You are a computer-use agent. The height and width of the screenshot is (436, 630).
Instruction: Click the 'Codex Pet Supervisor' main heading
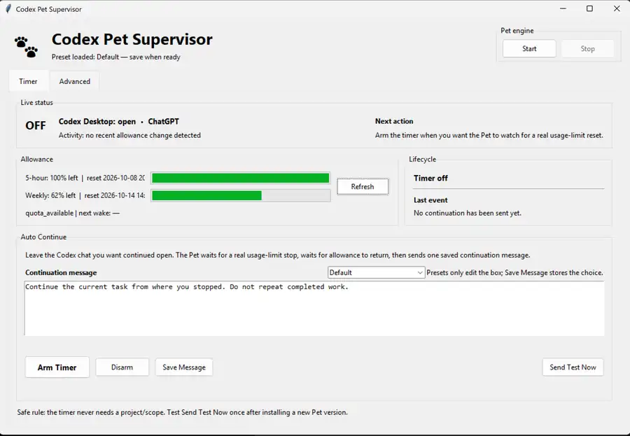[132, 39]
